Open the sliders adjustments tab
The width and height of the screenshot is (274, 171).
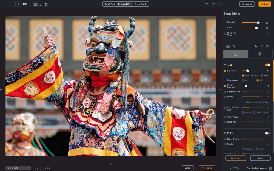pos(236,54)
